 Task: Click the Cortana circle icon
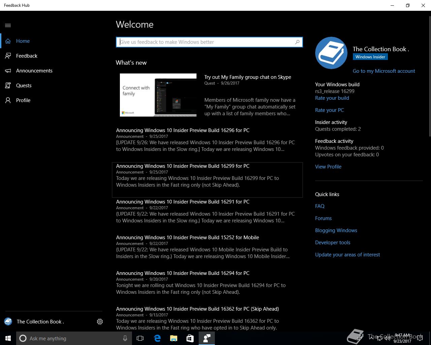[x=23, y=338]
